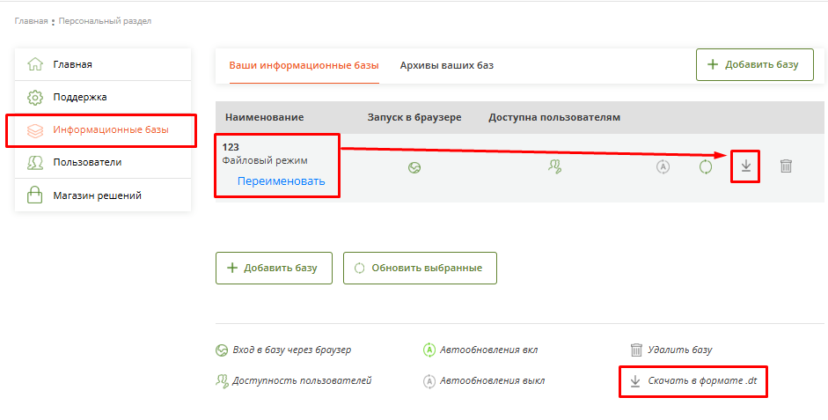Screen dimensions: 828x420
Task: Open base 123 in browser via globe icon
Action: pyautogui.click(x=414, y=167)
